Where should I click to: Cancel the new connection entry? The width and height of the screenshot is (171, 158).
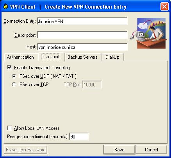tap(151, 149)
